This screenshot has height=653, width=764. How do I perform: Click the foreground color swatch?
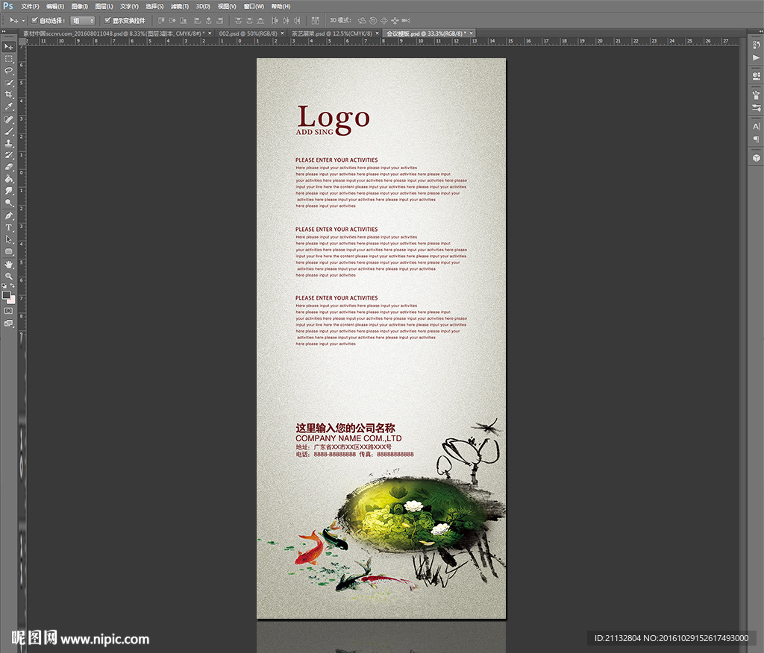(7, 295)
